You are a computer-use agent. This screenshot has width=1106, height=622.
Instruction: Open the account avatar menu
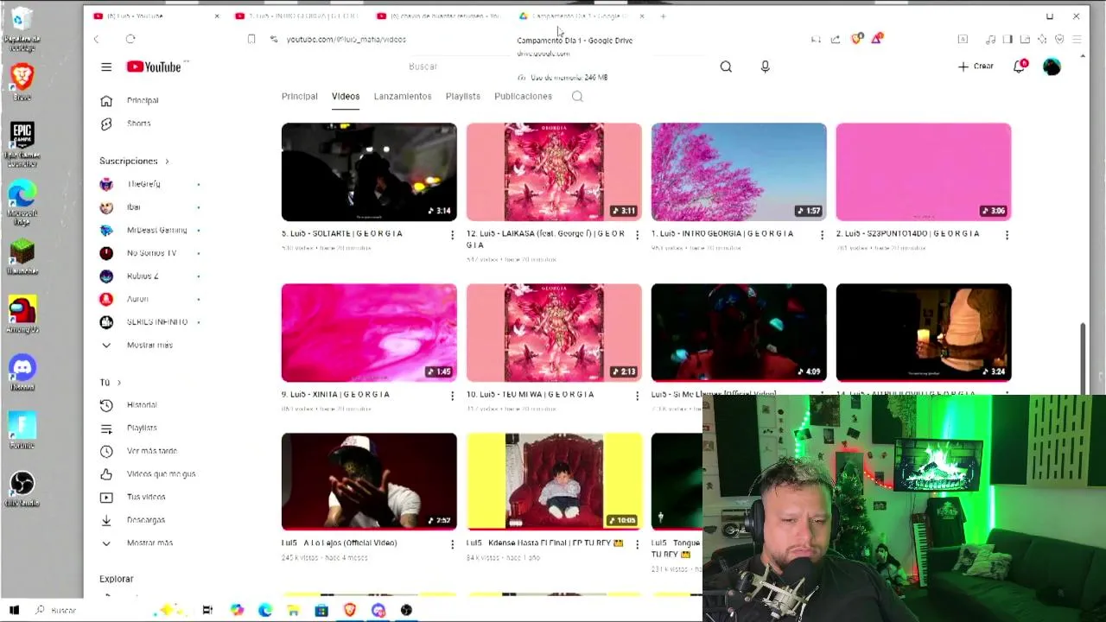tap(1052, 67)
